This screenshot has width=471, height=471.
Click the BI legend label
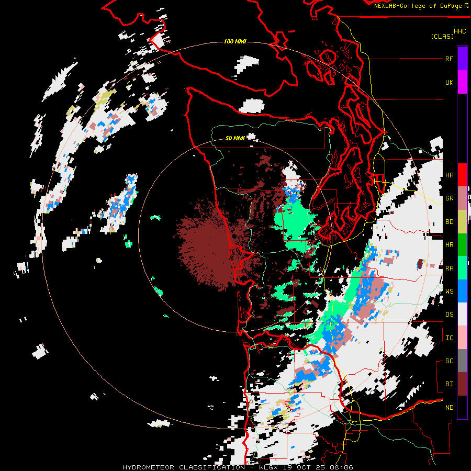[449, 384]
